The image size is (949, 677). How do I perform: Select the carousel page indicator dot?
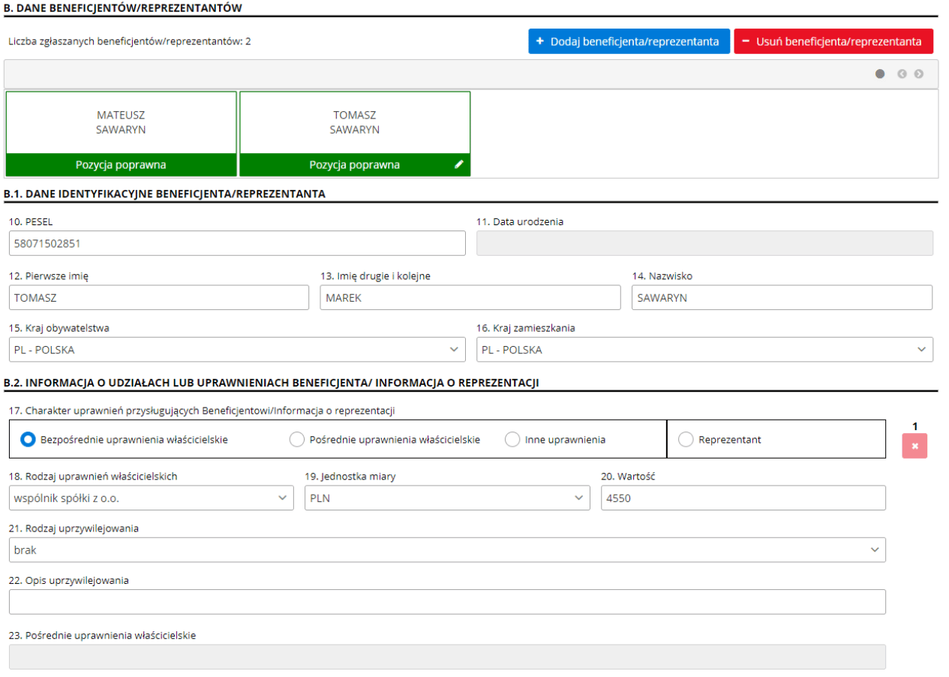coord(879,74)
